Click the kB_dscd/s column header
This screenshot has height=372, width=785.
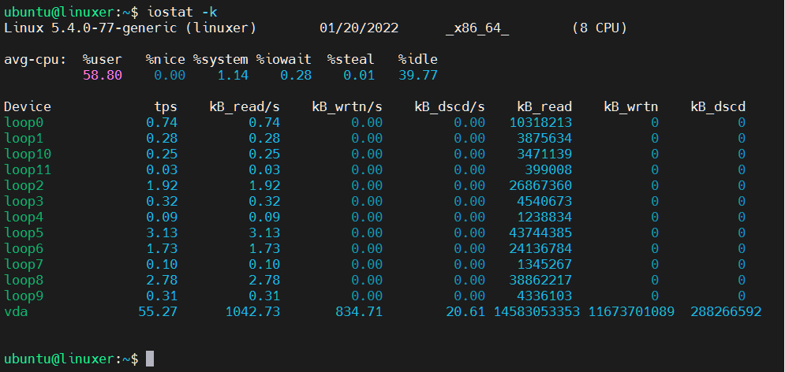pyautogui.click(x=450, y=106)
